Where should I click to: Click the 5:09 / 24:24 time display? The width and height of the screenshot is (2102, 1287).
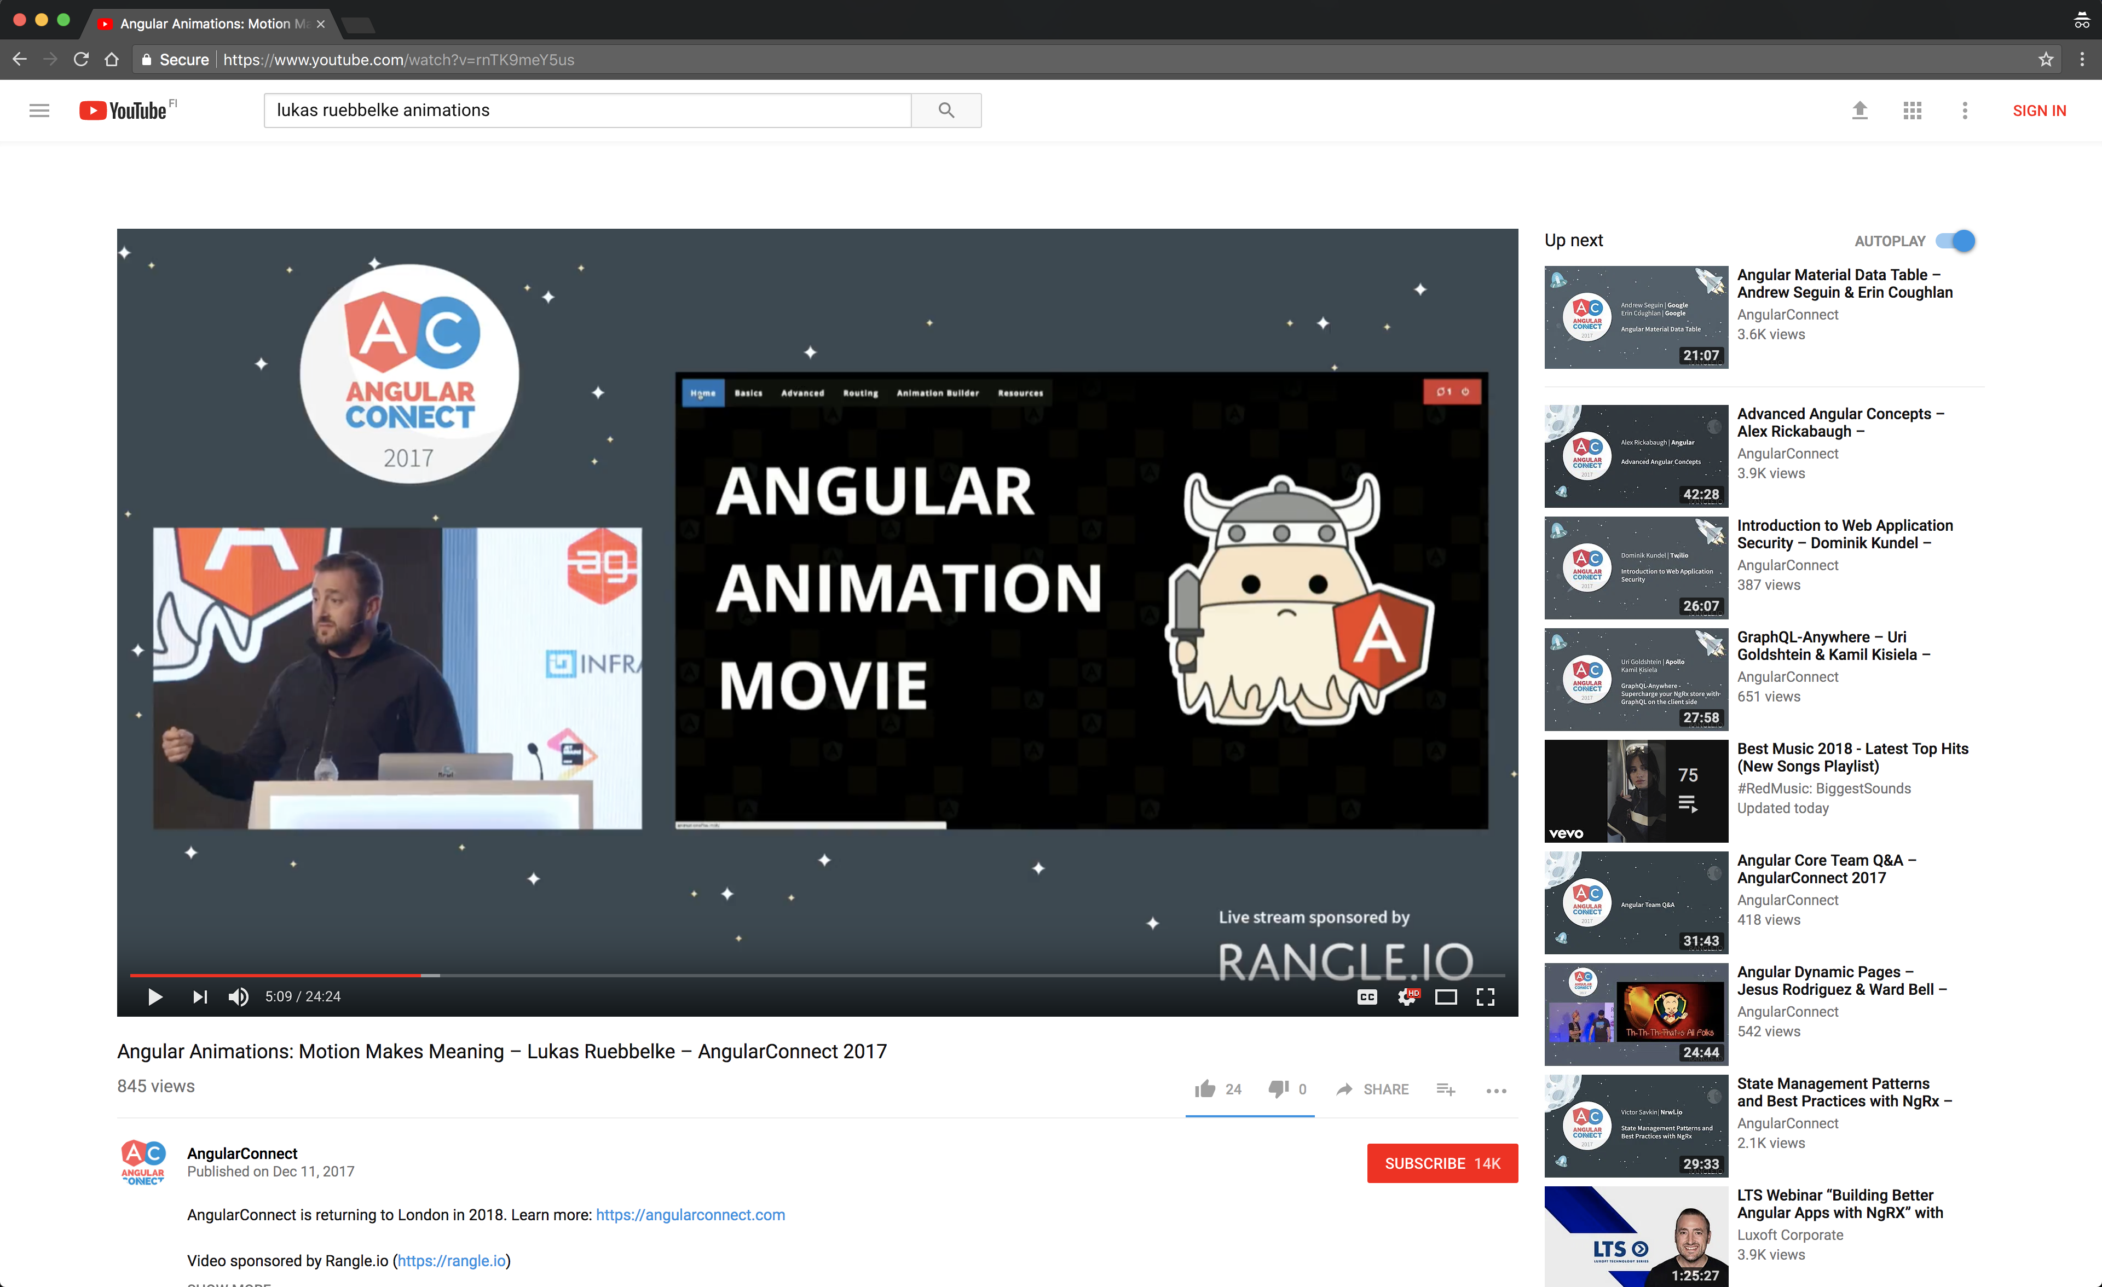click(303, 996)
